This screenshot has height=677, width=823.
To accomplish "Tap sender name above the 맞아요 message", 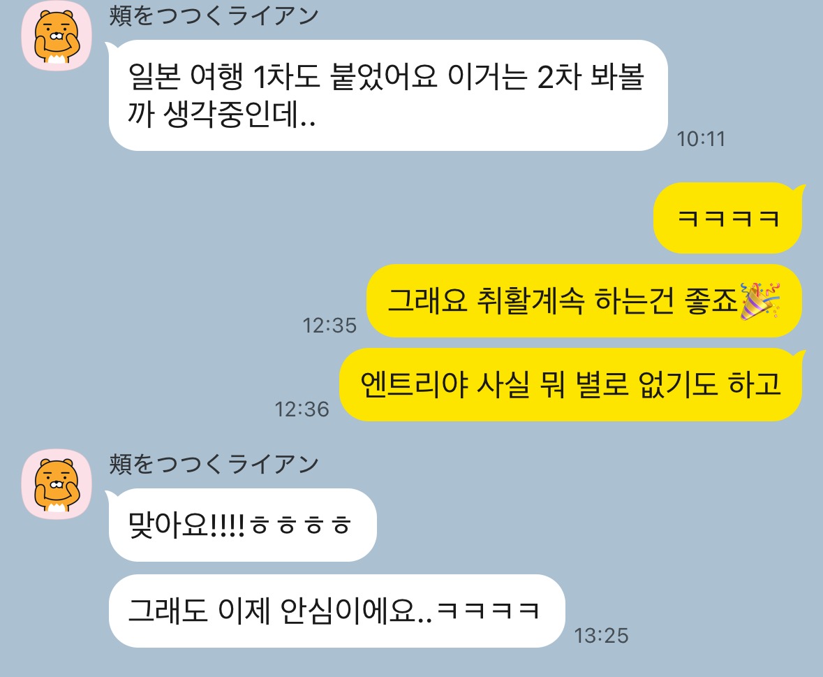I will 214,465.
